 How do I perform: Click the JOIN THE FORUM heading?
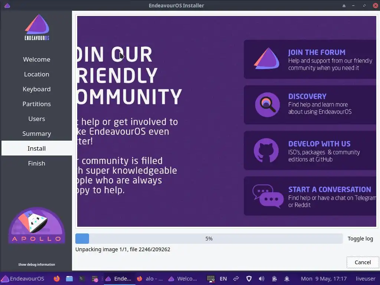click(317, 52)
